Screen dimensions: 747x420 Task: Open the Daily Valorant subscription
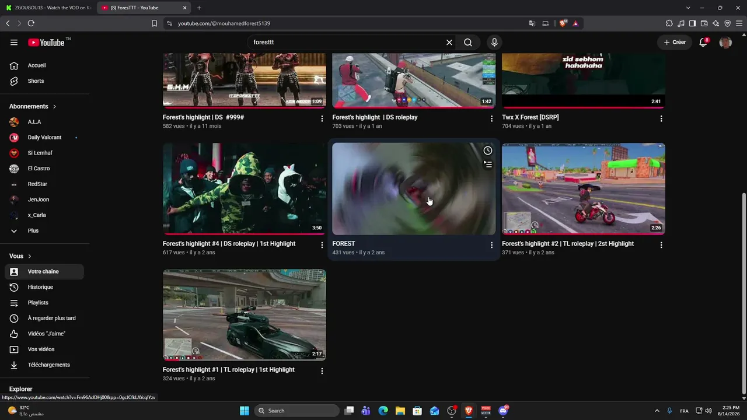[x=44, y=138]
